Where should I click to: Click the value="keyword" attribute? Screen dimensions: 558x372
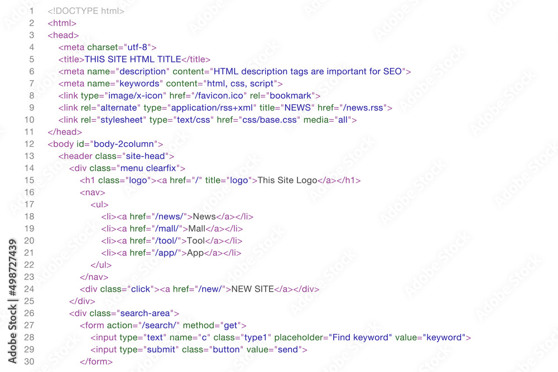pyautogui.click(x=431, y=337)
